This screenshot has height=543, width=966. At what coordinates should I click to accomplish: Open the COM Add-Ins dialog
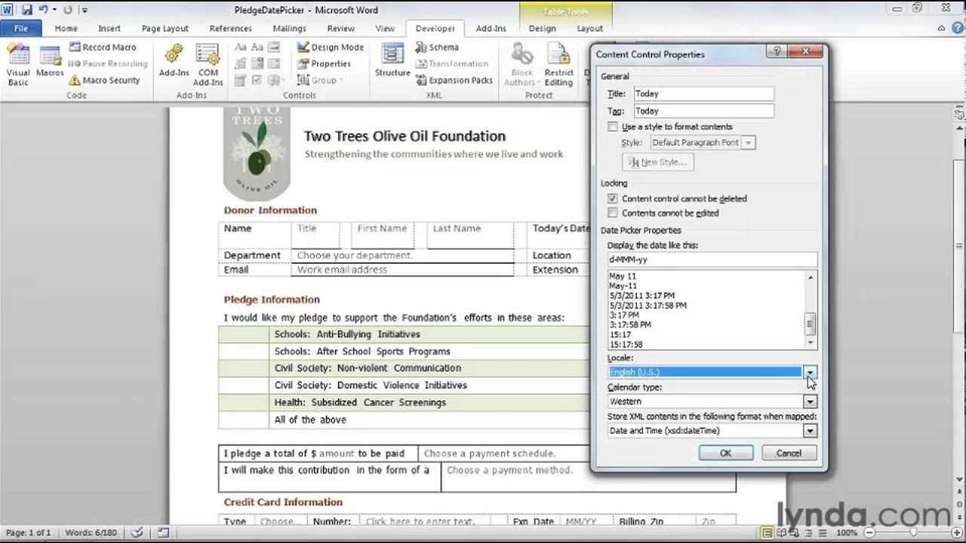point(208,65)
